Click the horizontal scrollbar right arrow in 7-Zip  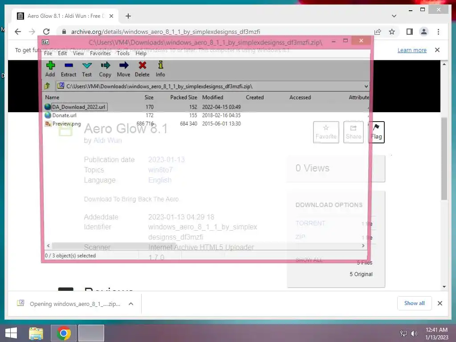363,246
